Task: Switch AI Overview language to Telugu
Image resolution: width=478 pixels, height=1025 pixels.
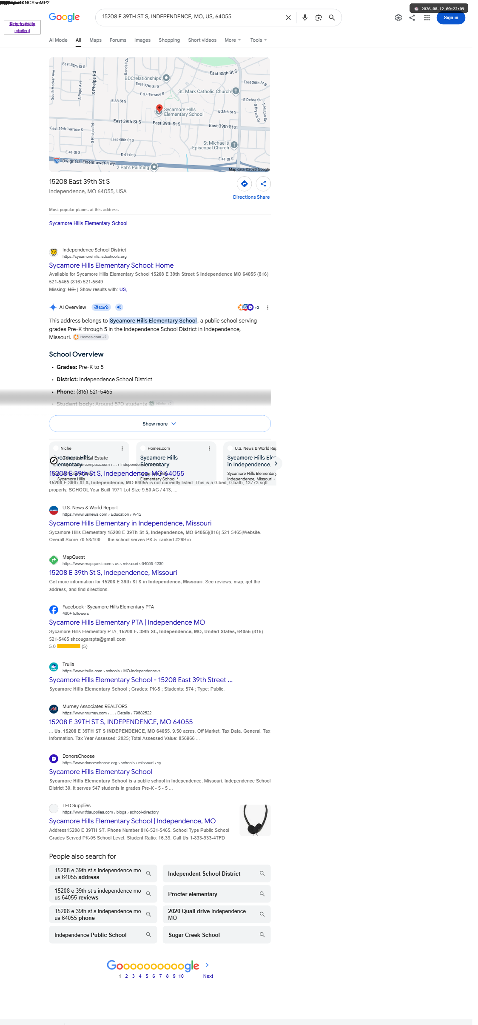Action: (101, 307)
